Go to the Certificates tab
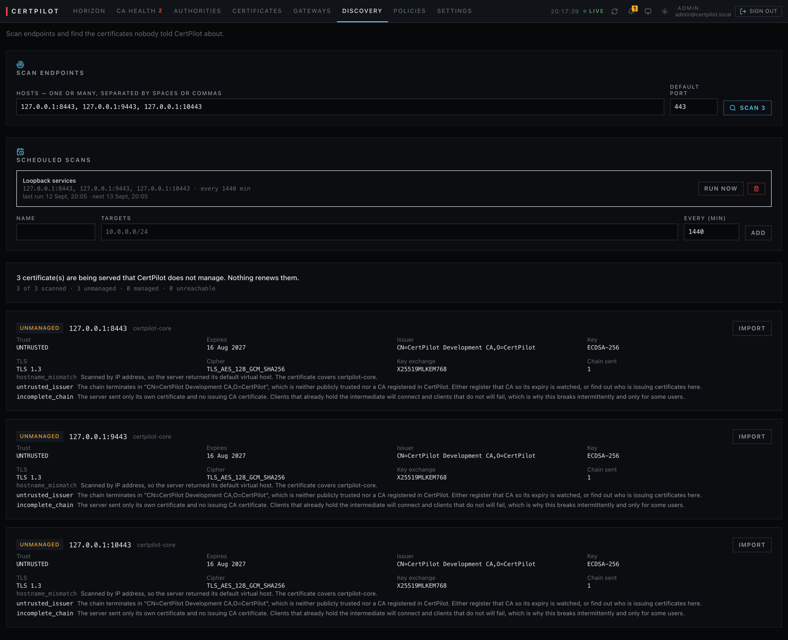The width and height of the screenshot is (788, 640). point(257,11)
